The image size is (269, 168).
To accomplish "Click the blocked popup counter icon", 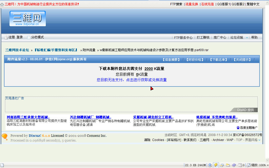I will click(x=240, y=165).
